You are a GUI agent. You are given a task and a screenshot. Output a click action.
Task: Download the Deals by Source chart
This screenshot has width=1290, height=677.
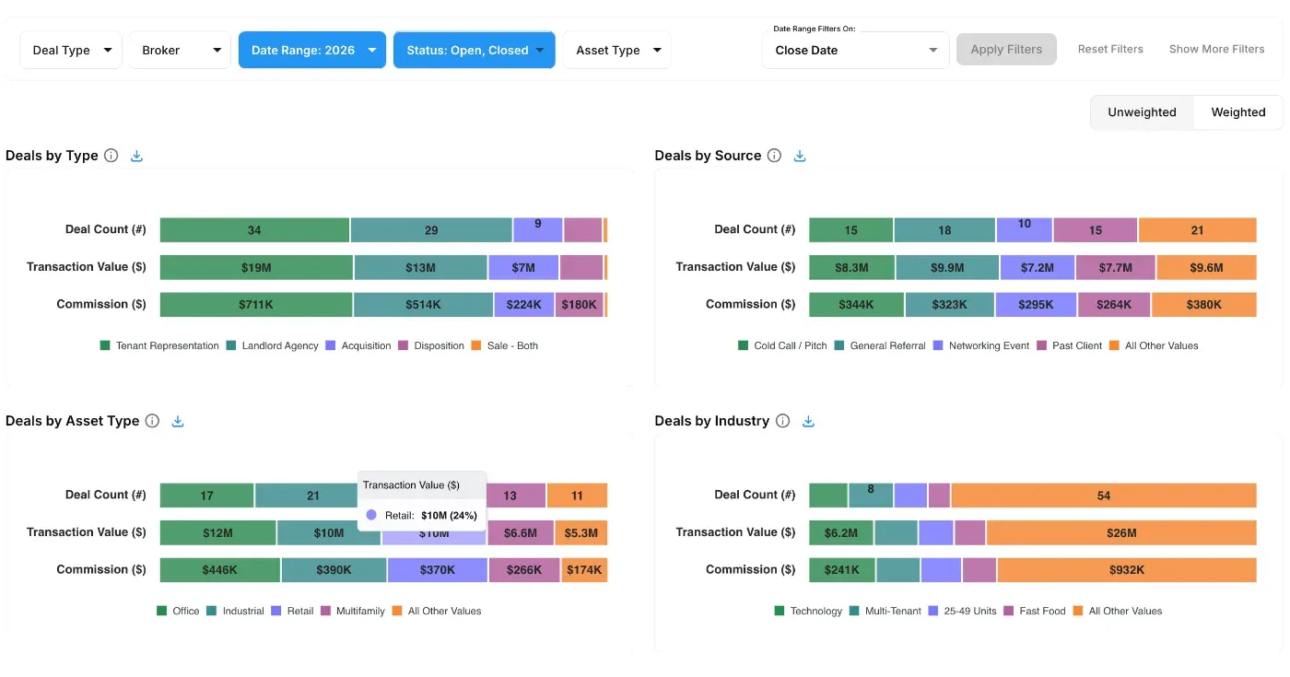click(x=800, y=156)
